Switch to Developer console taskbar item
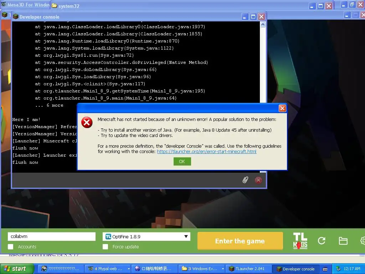Image resolution: width=365 pixels, height=274 pixels. [295, 269]
